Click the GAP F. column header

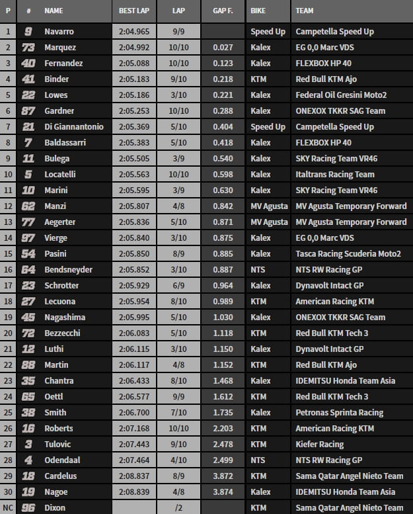(223, 11)
